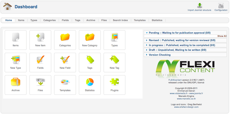Expand the Version Checking panel
This screenshot has width=230, height=114.
coord(185,55)
